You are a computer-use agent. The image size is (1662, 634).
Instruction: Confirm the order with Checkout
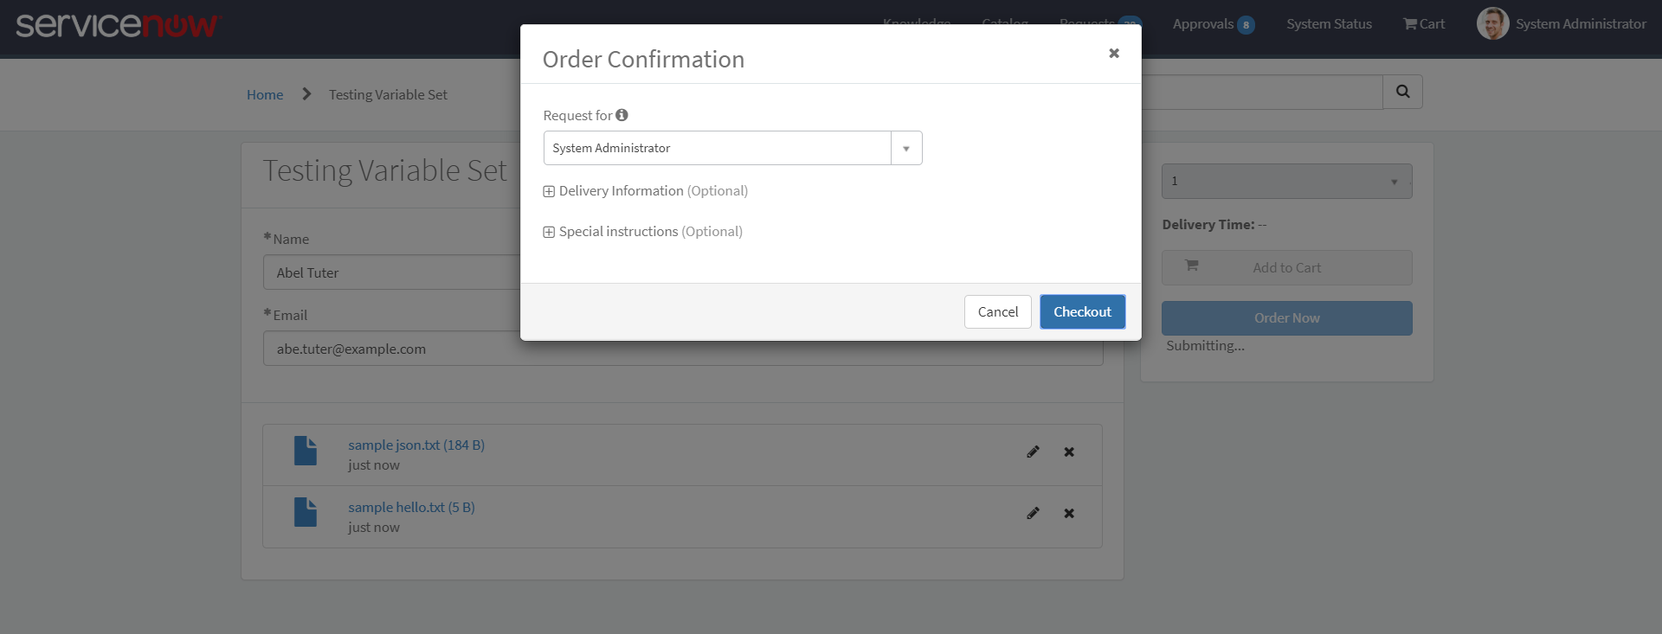point(1082,311)
